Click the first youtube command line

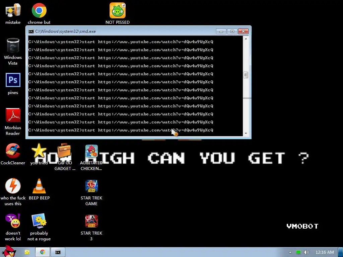(x=121, y=42)
